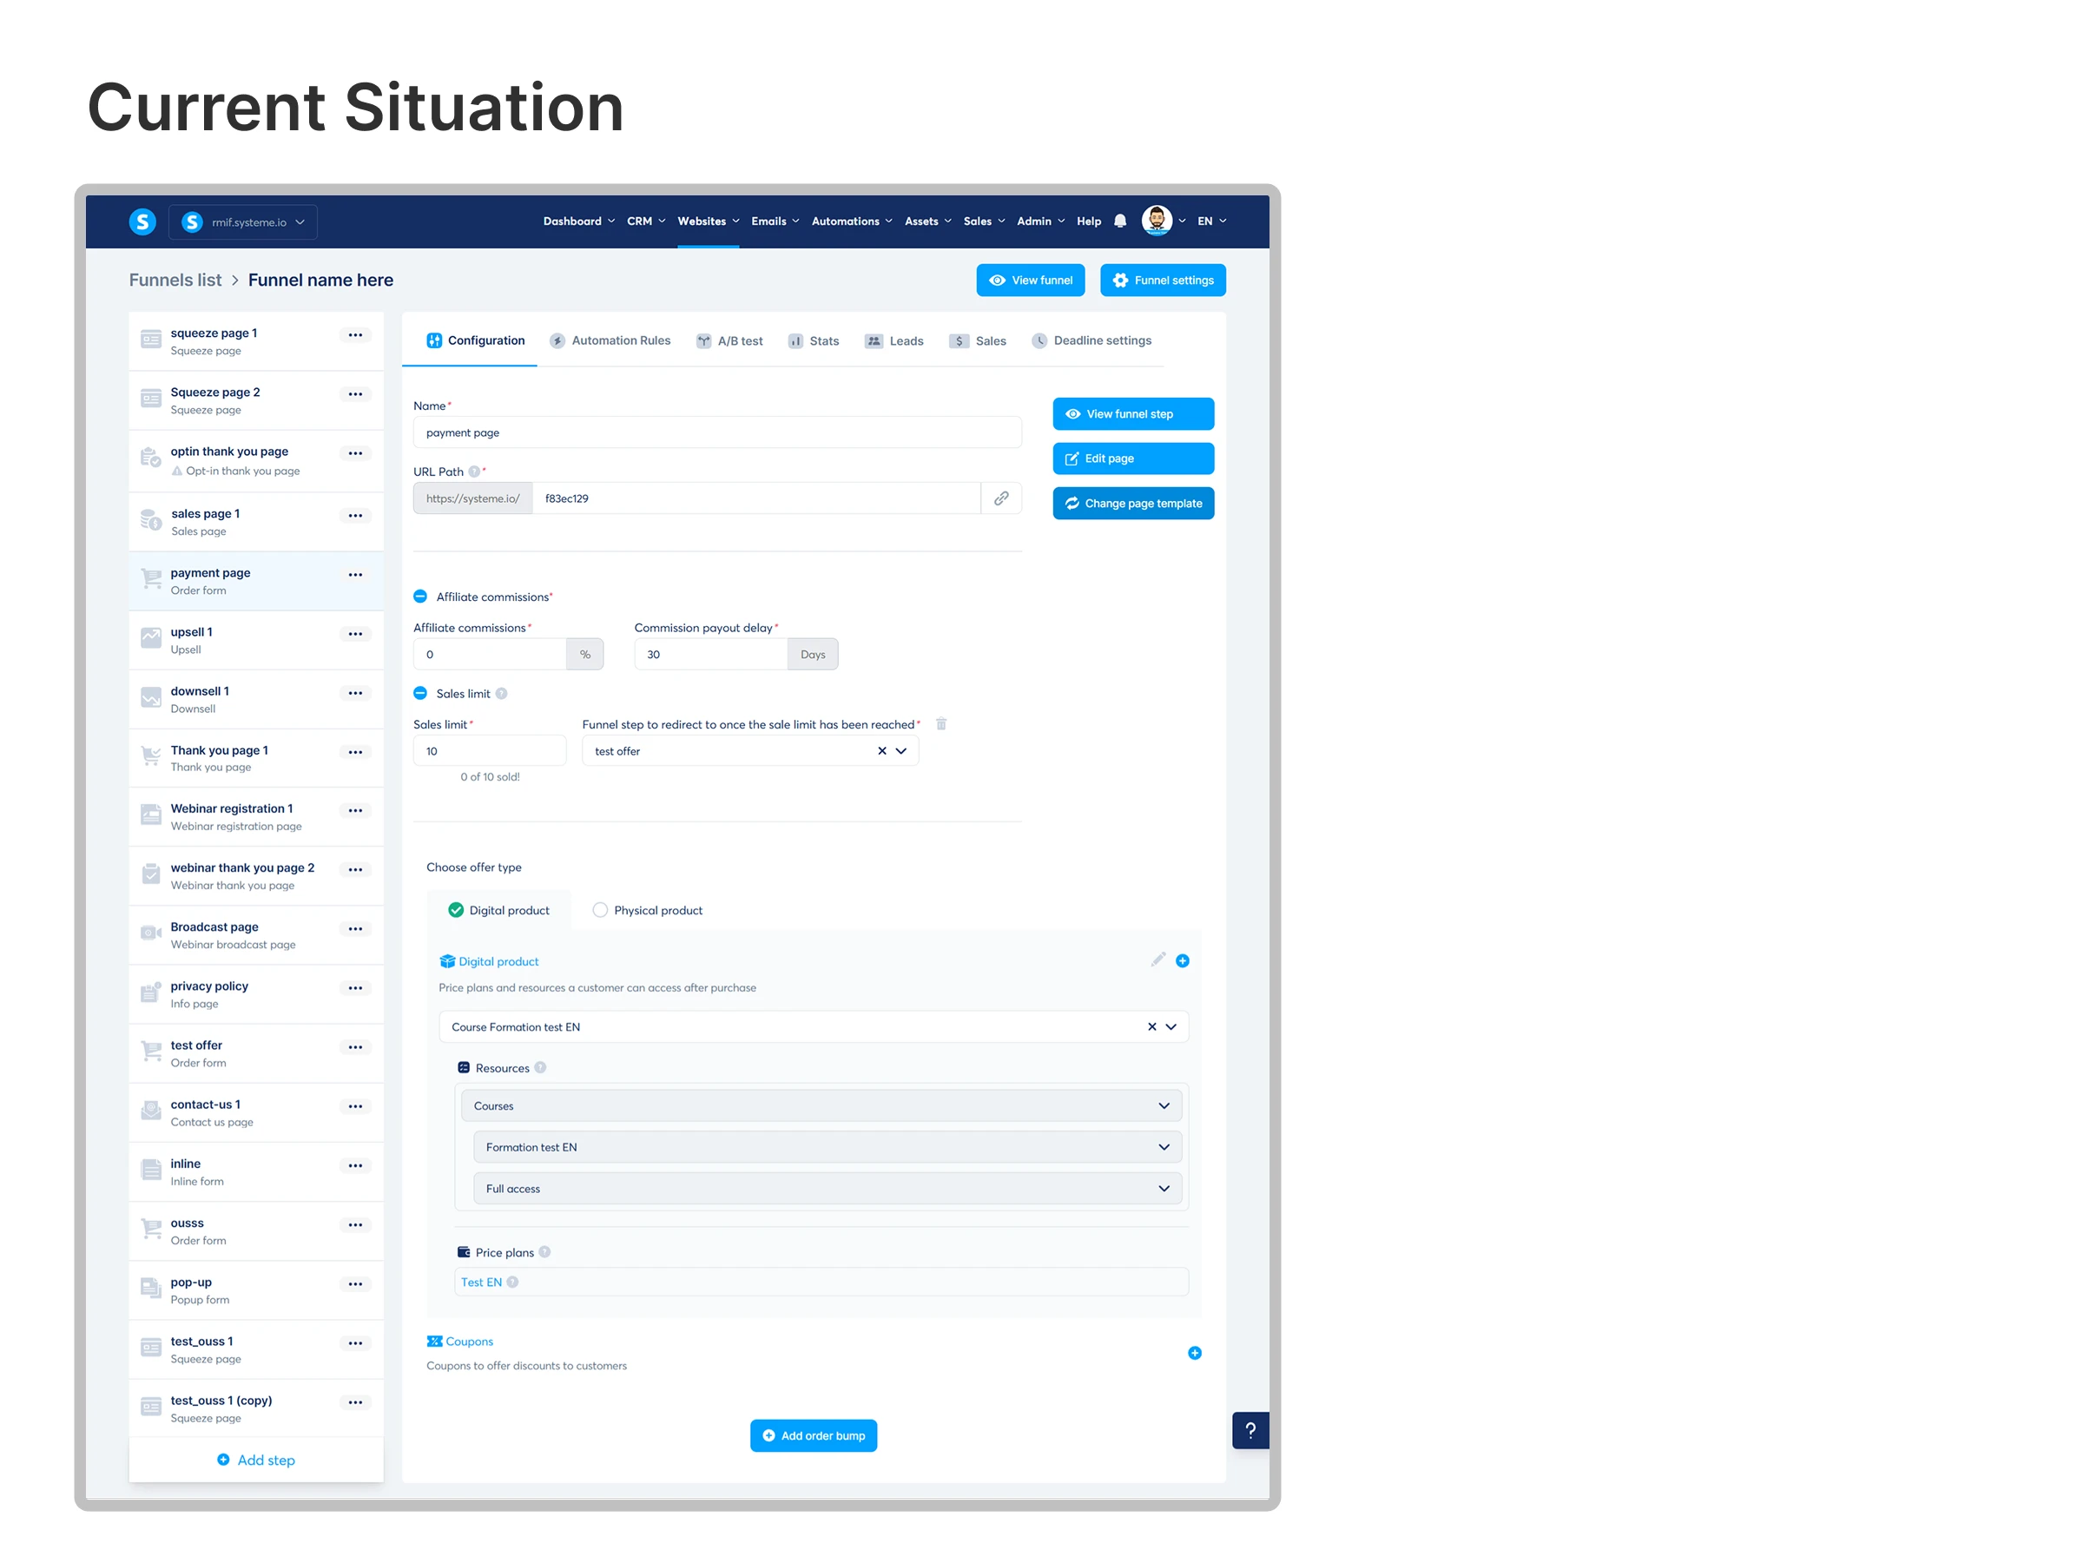Click the Change page template button
This screenshot has width=2084, height=1563.
click(1132, 503)
